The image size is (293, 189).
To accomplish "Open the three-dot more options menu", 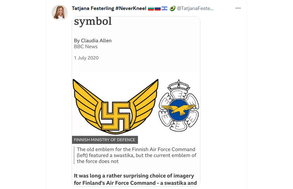I will (x=238, y=8).
